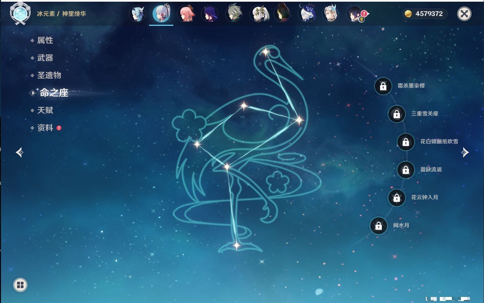The width and height of the screenshot is (484, 303).
Task: Open the 属性 attributes tab
Action: click(x=45, y=41)
